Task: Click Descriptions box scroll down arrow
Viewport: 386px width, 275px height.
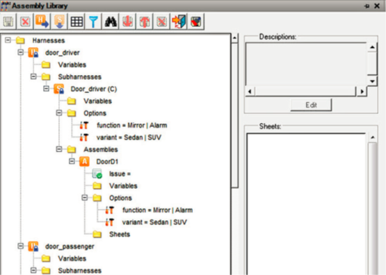Action: click(372, 81)
